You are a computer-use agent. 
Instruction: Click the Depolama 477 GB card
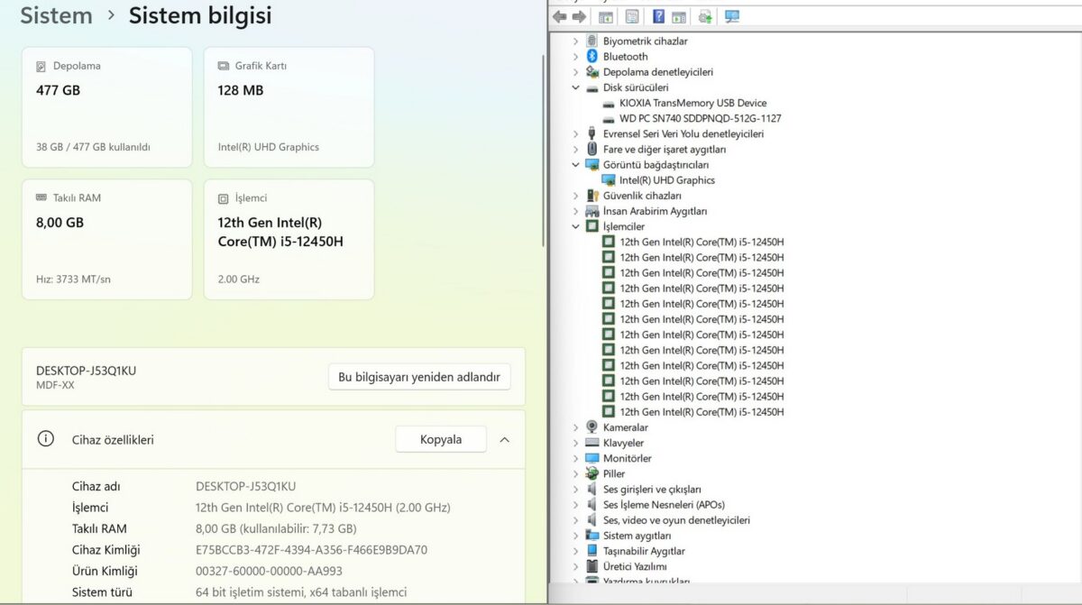106,107
